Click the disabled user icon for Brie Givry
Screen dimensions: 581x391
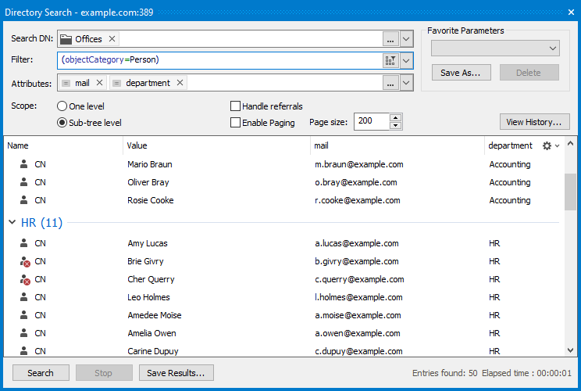pyautogui.click(x=24, y=262)
